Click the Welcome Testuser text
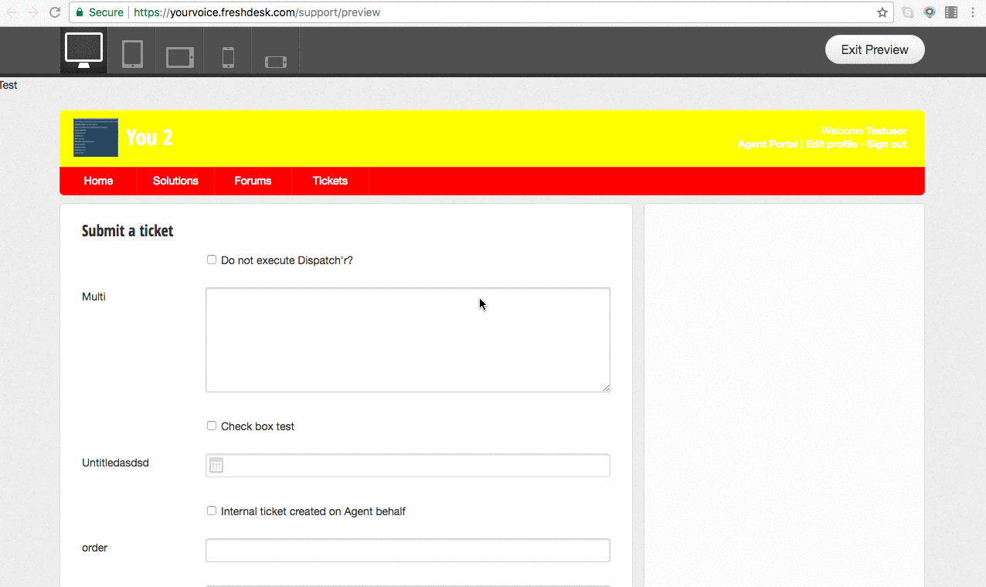The width and height of the screenshot is (986, 587). coord(864,131)
